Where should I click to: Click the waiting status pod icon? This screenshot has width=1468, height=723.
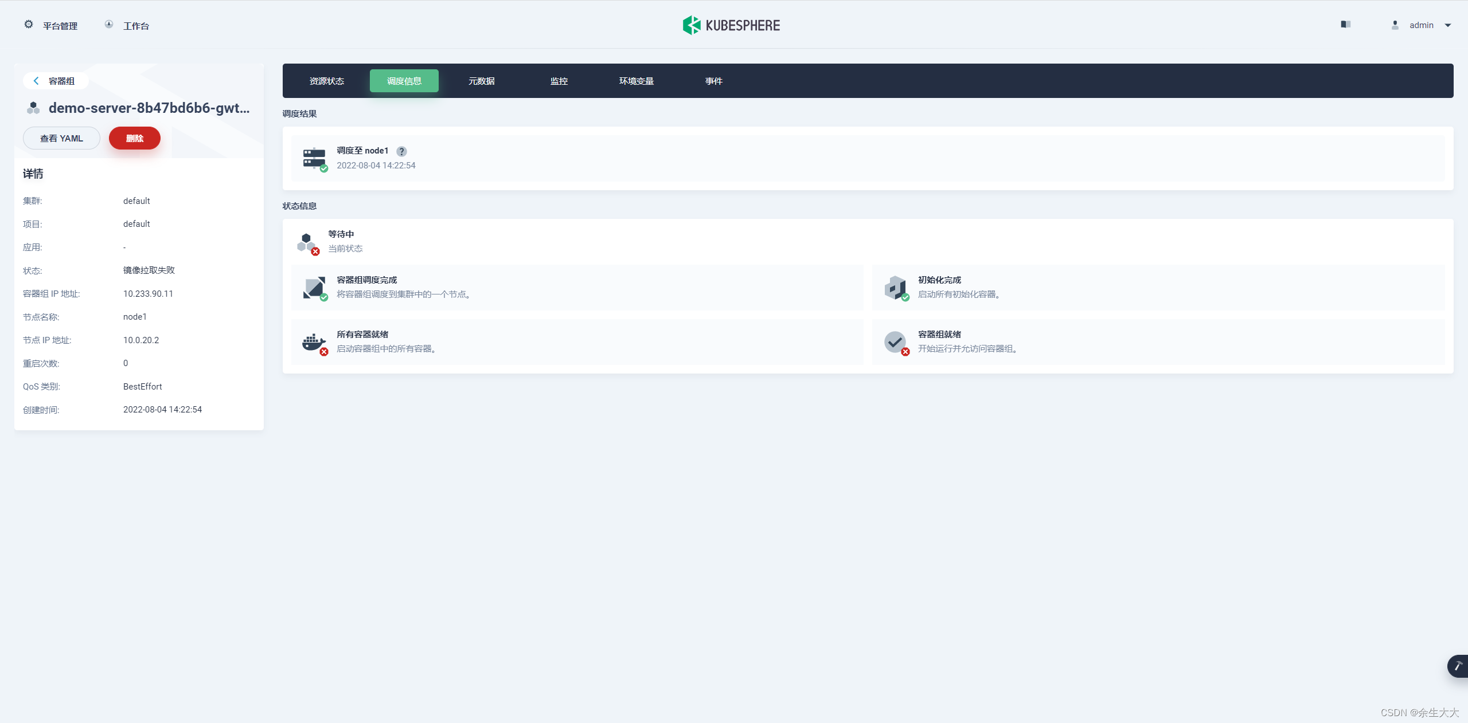[306, 242]
